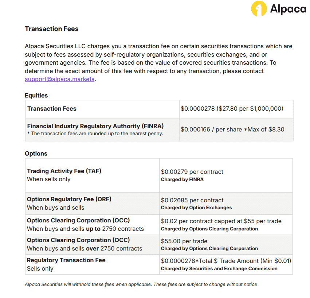Click the $0.00279 per contract value
The image size is (310, 298).
[192, 172]
